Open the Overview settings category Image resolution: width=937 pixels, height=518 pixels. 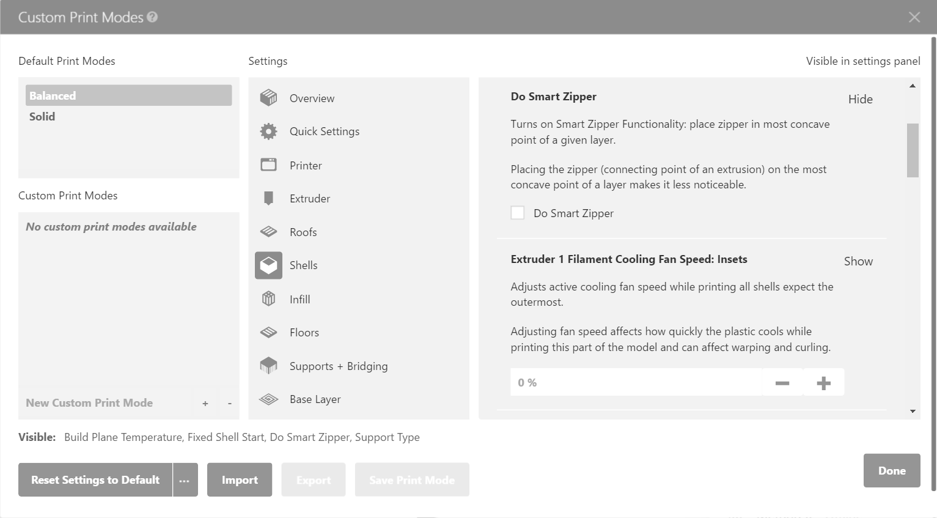click(x=312, y=98)
